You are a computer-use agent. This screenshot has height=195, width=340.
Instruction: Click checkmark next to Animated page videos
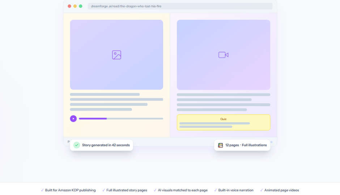(261, 190)
